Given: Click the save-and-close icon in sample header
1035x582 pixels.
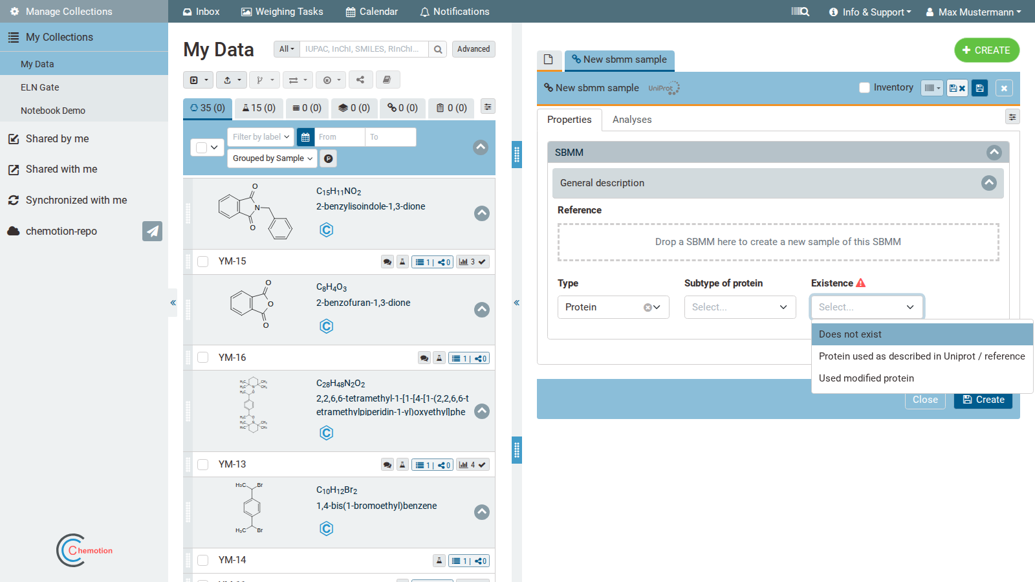Looking at the screenshot, I should [x=957, y=88].
